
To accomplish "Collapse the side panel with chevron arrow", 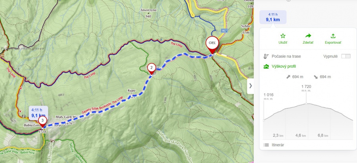I will [x=250, y=86].
